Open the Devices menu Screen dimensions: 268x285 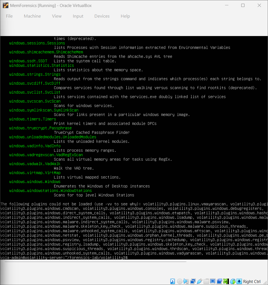(102, 16)
